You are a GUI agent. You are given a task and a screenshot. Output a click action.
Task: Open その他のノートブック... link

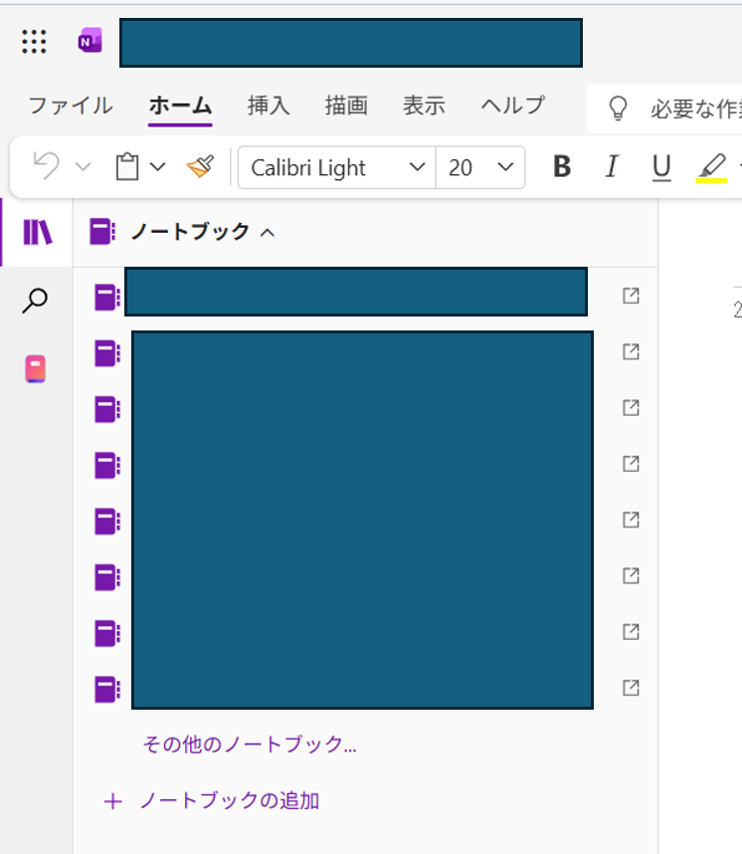tap(250, 744)
